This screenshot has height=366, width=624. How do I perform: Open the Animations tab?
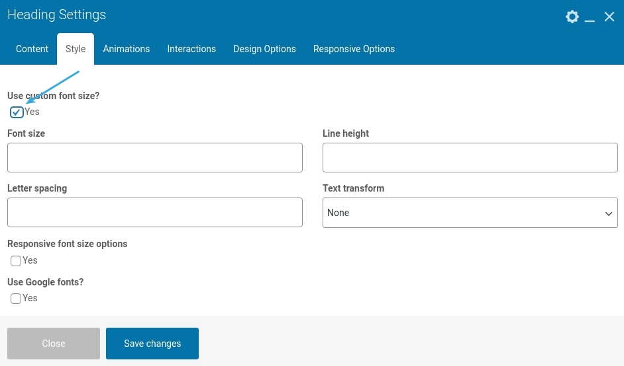coord(127,49)
